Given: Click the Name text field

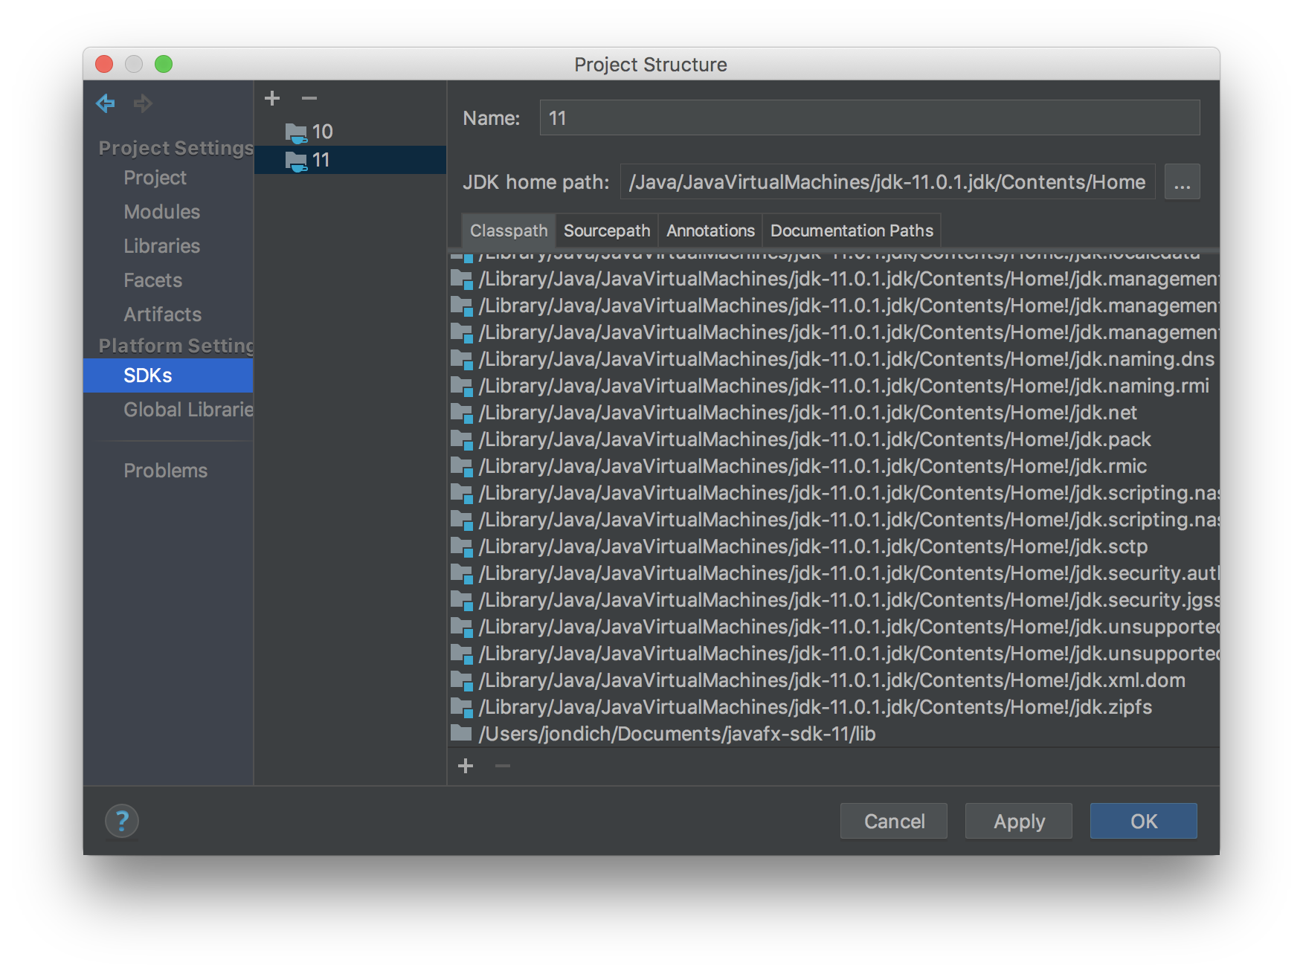Looking at the screenshot, I should (869, 118).
